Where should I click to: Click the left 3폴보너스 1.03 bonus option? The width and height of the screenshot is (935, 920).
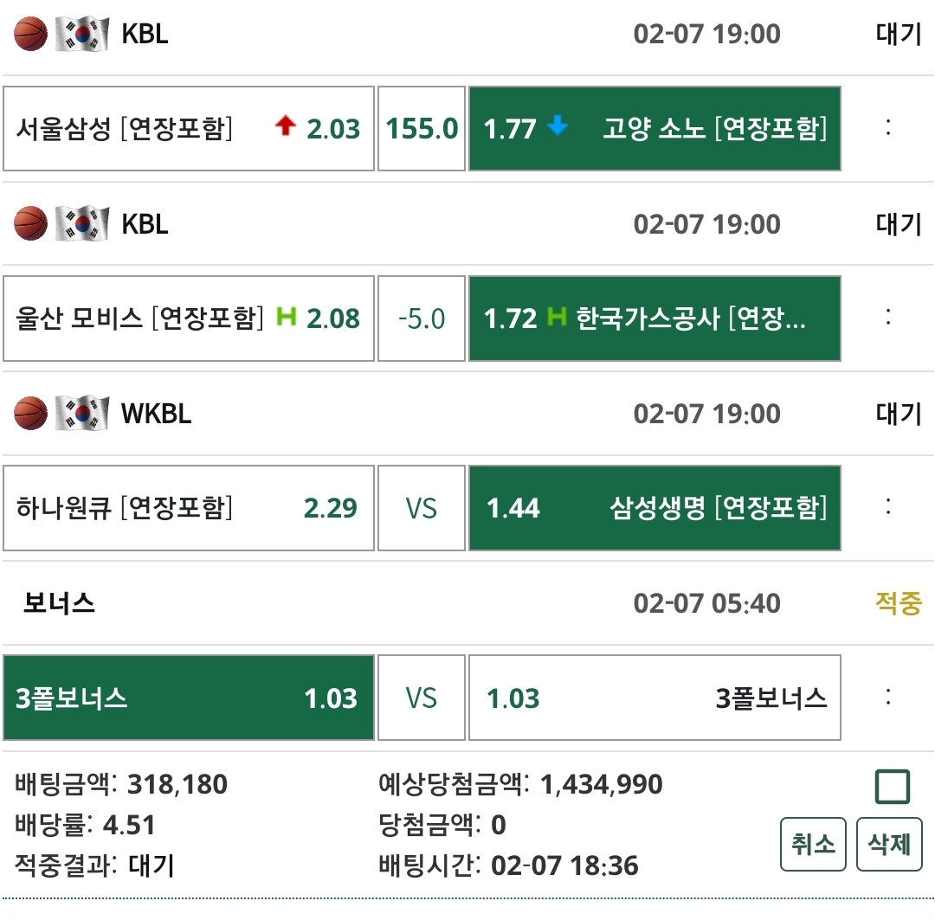[x=189, y=698]
